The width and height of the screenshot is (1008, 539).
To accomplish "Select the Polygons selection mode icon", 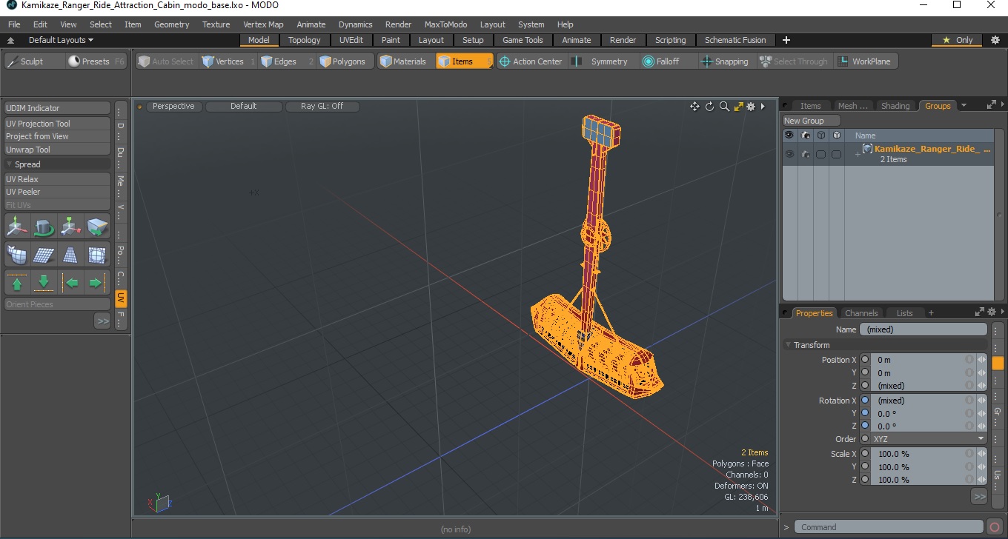I will (x=325, y=61).
